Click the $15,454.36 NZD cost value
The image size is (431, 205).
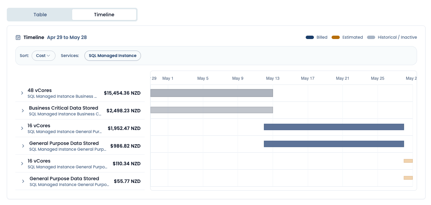[x=122, y=93]
